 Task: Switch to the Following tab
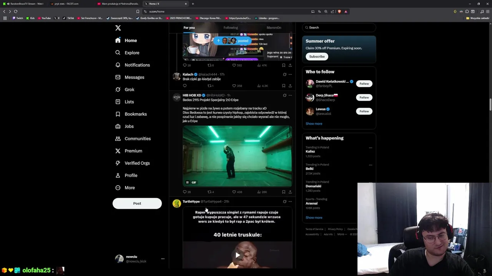(231, 28)
